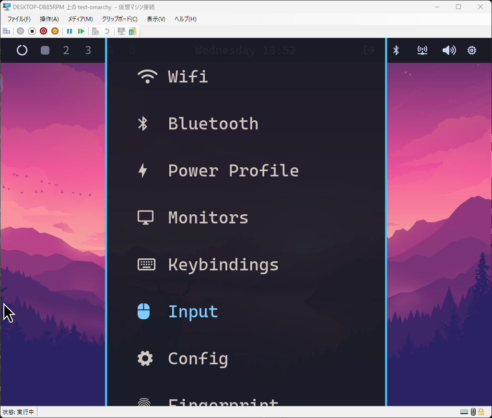The width and height of the screenshot is (492, 418).
Task: Open Config menu entry
Action: click(246, 359)
